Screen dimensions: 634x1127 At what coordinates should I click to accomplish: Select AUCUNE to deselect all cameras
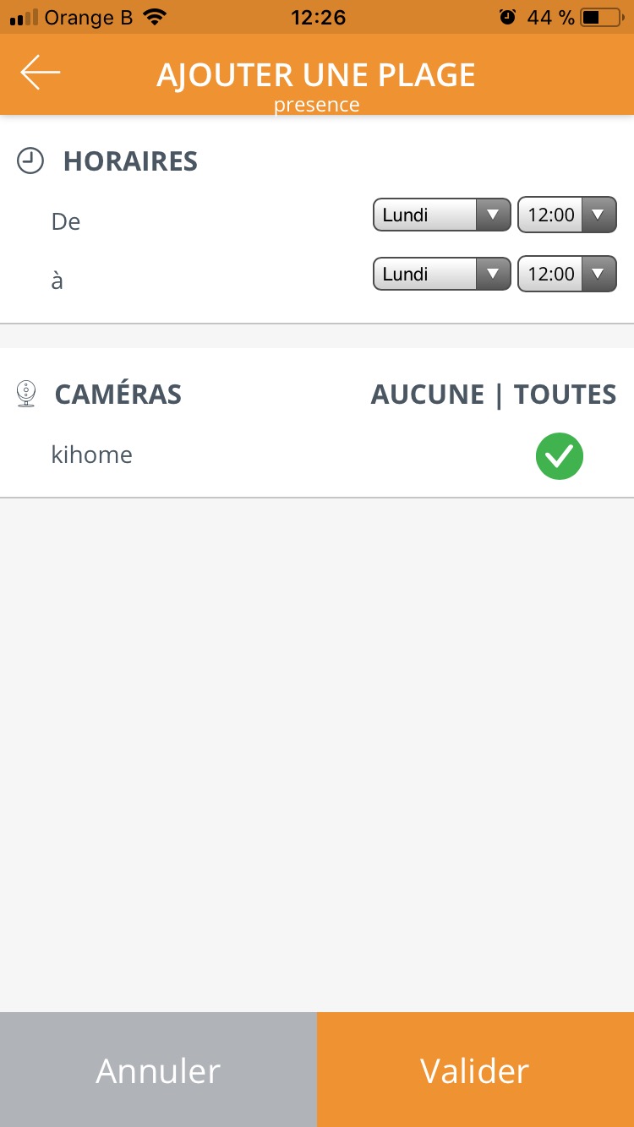428,395
